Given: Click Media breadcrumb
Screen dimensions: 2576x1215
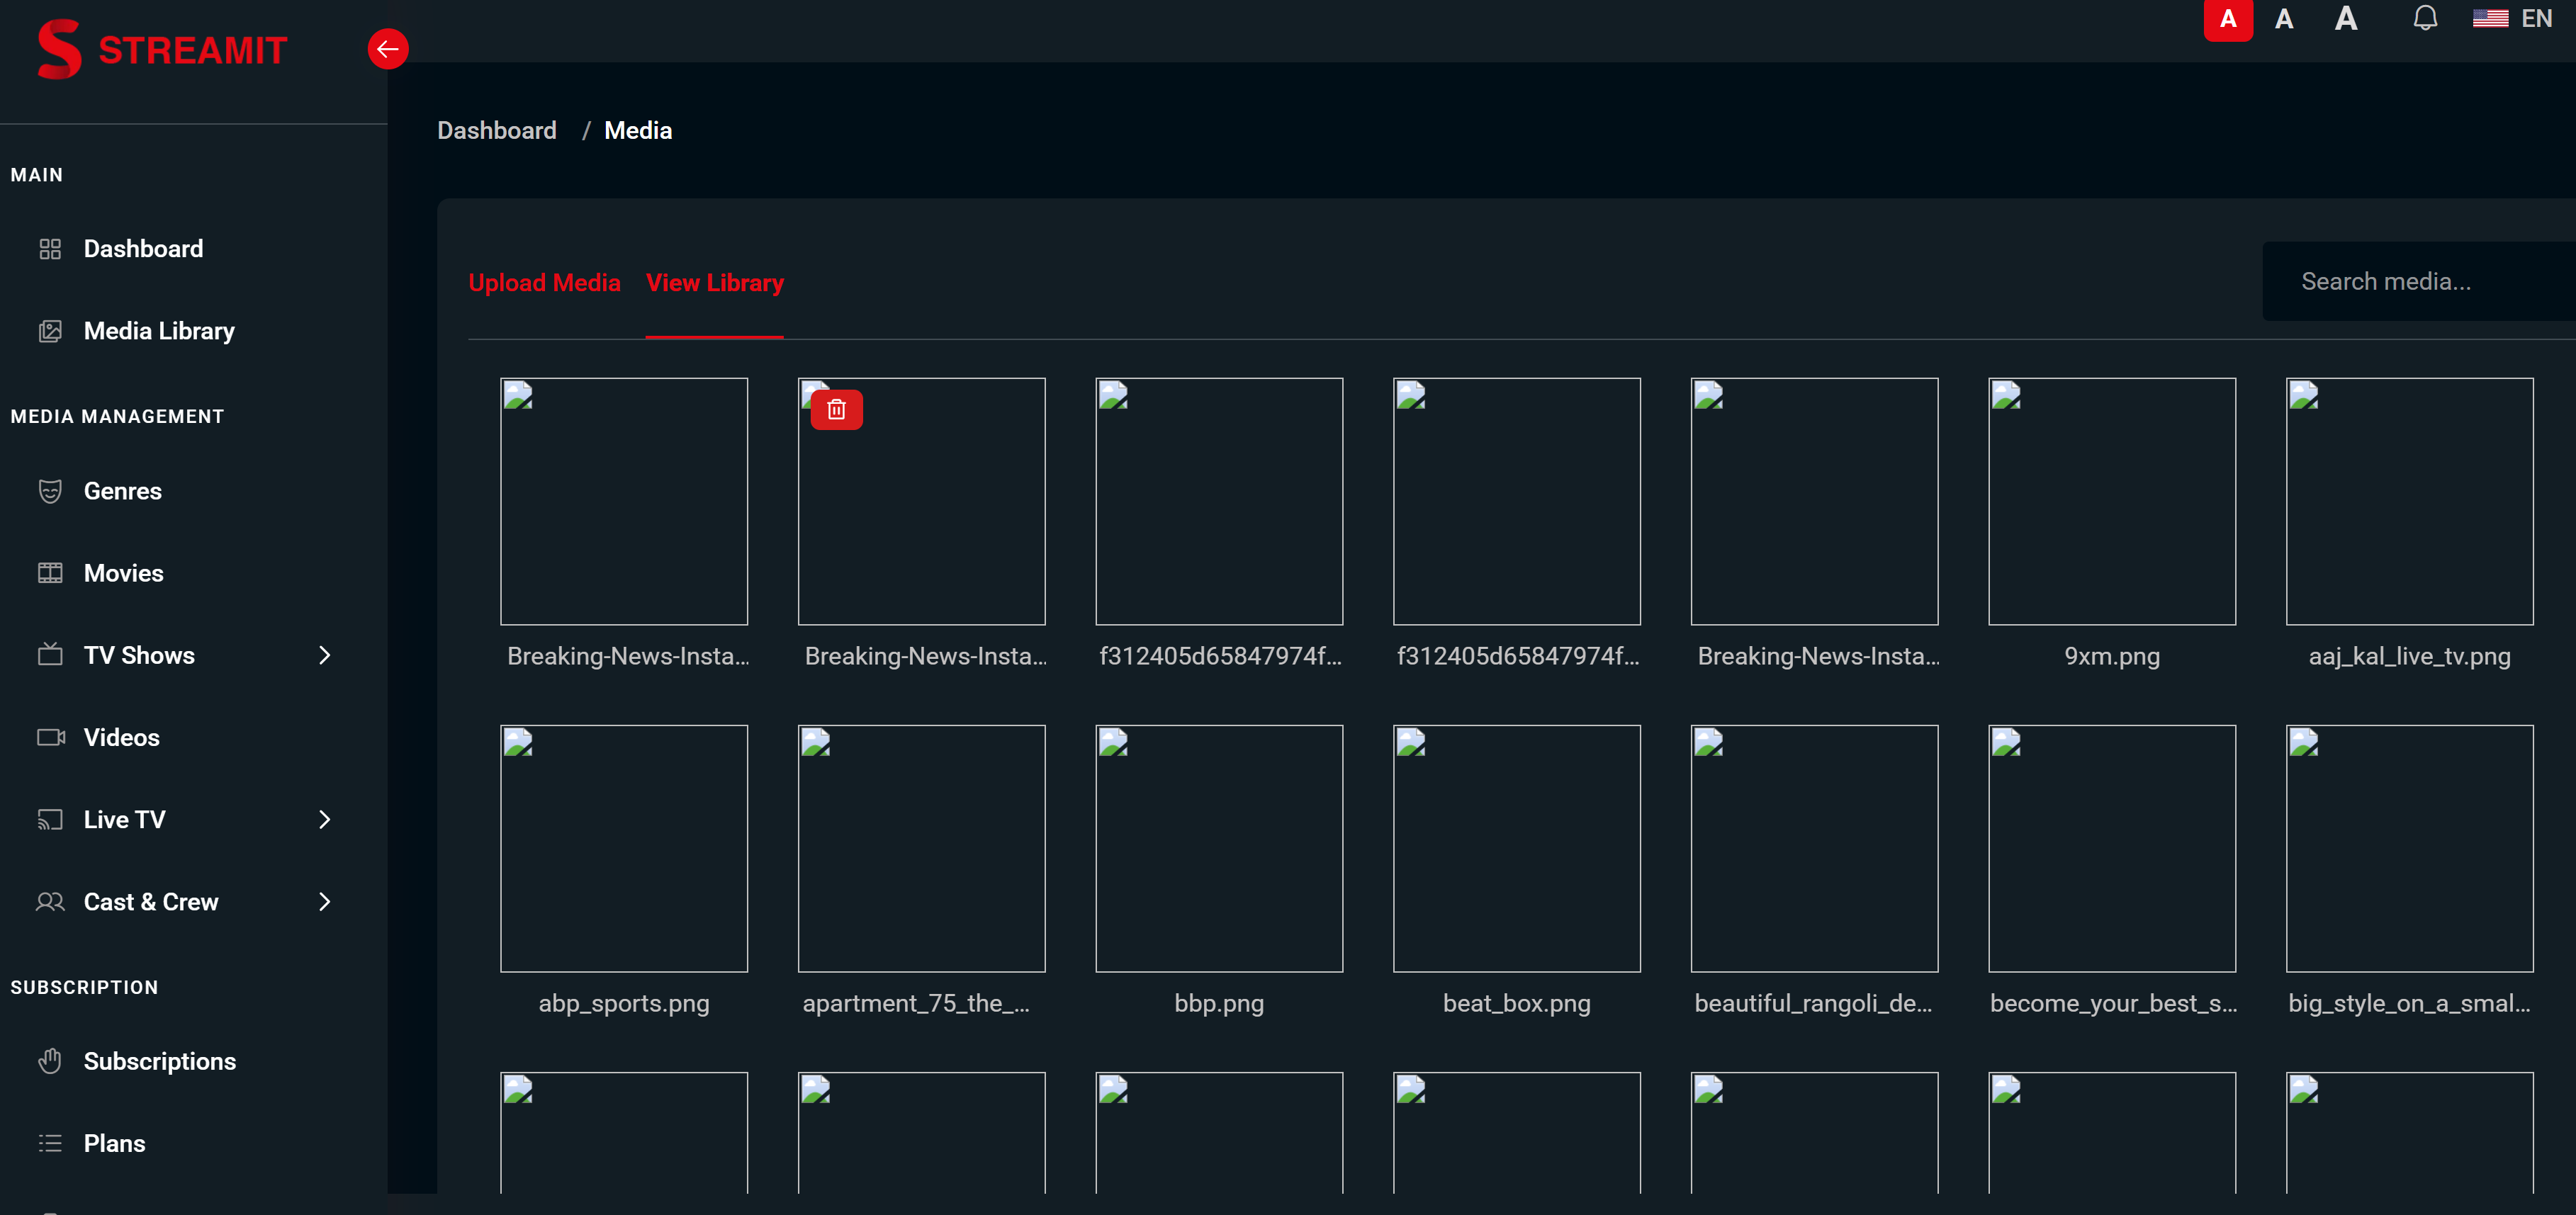Looking at the screenshot, I should click(638, 131).
